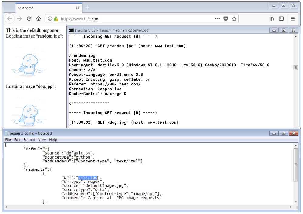Click the Imaginary C2 console window icon
Screen dimensions: 303x214
pos(71,30)
